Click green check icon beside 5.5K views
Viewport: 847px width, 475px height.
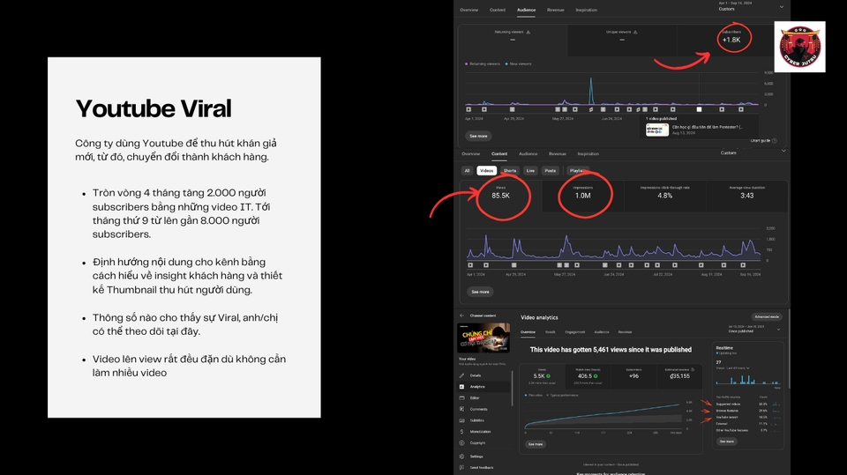pos(548,376)
